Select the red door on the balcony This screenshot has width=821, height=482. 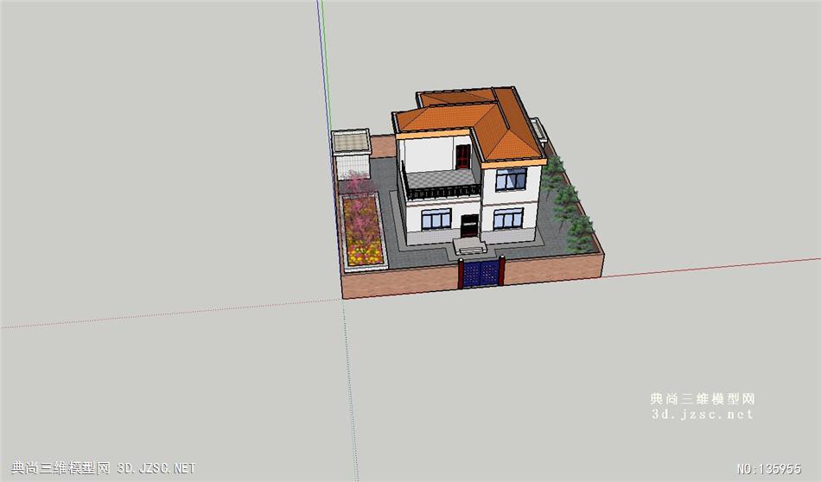pyautogui.click(x=463, y=156)
